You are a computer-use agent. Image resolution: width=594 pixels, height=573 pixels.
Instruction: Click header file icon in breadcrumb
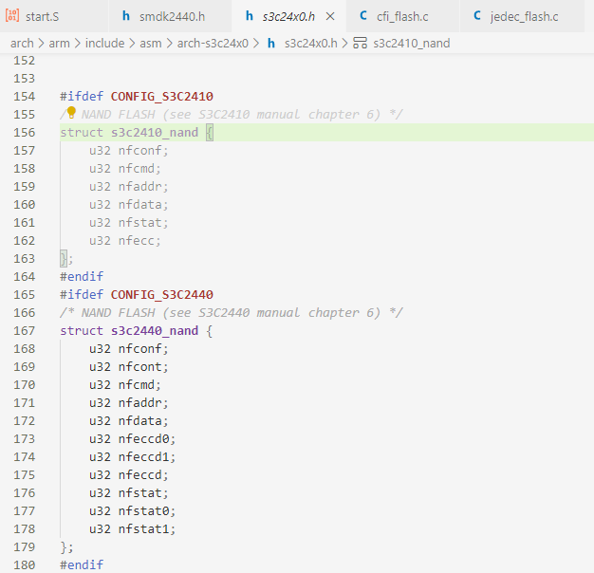(x=271, y=44)
